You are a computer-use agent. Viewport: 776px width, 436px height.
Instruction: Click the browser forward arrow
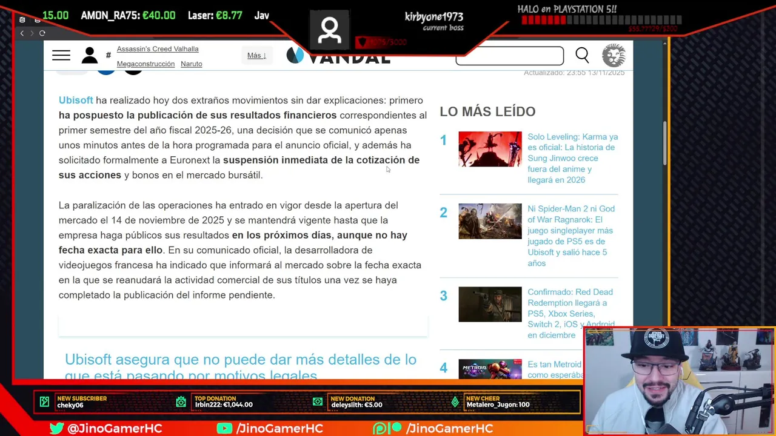(x=32, y=33)
